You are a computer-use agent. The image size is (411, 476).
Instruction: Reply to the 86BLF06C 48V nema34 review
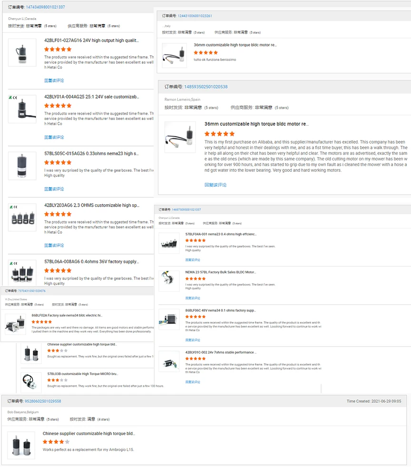pos(193,340)
